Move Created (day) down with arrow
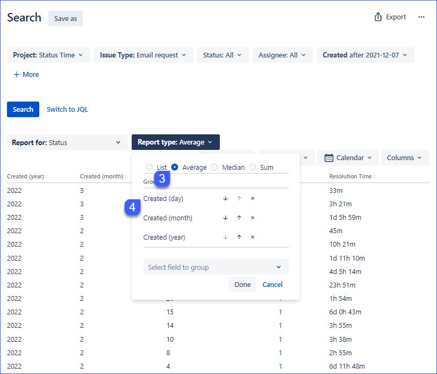 [225, 198]
